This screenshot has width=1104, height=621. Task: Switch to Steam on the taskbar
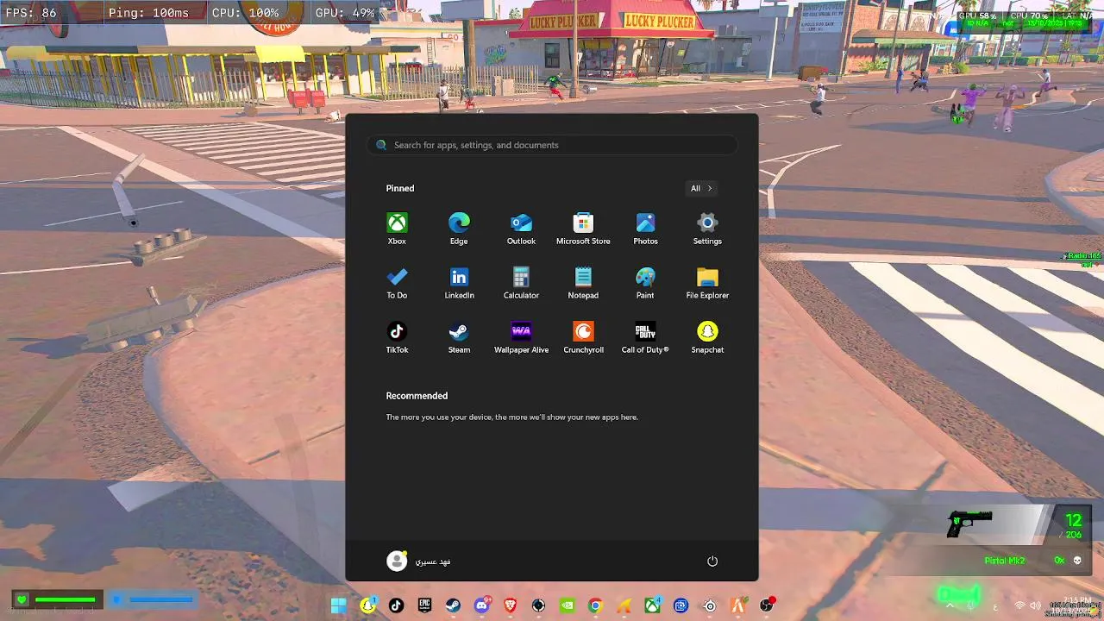[453, 605]
